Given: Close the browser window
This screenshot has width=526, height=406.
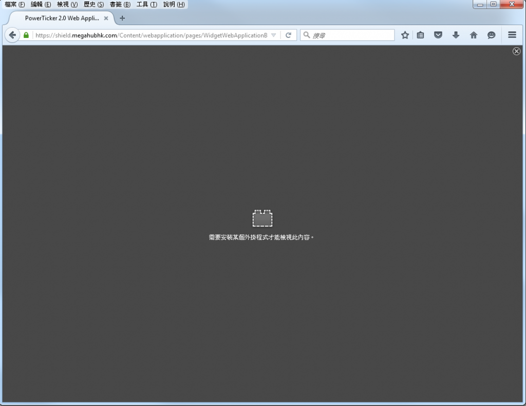Looking at the screenshot, I should click(512, 4).
